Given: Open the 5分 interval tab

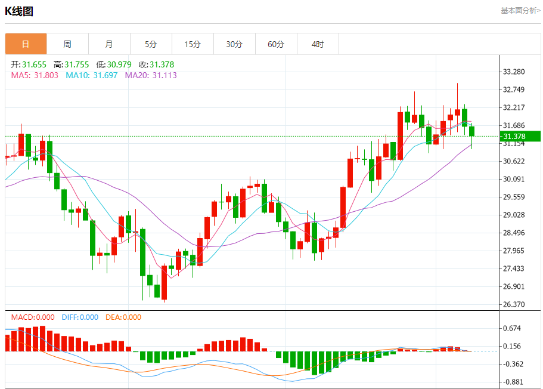Looking at the screenshot, I should tap(151, 44).
